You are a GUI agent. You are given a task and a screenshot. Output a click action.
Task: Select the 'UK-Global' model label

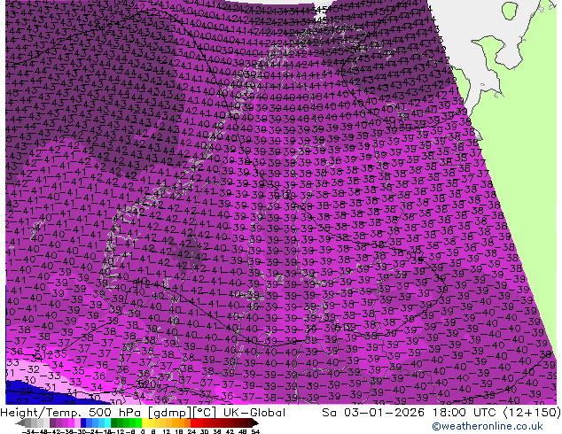coord(254,413)
